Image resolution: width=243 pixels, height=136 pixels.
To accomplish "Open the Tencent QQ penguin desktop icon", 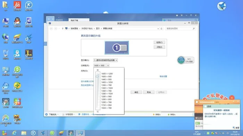I will click(17, 22).
